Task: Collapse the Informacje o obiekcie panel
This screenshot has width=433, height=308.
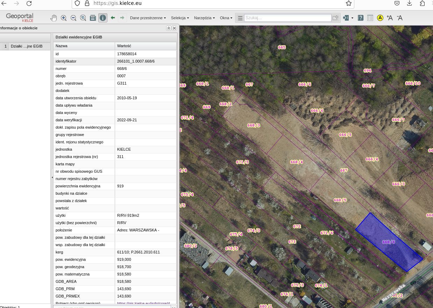Action: click(x=169, y=28)
